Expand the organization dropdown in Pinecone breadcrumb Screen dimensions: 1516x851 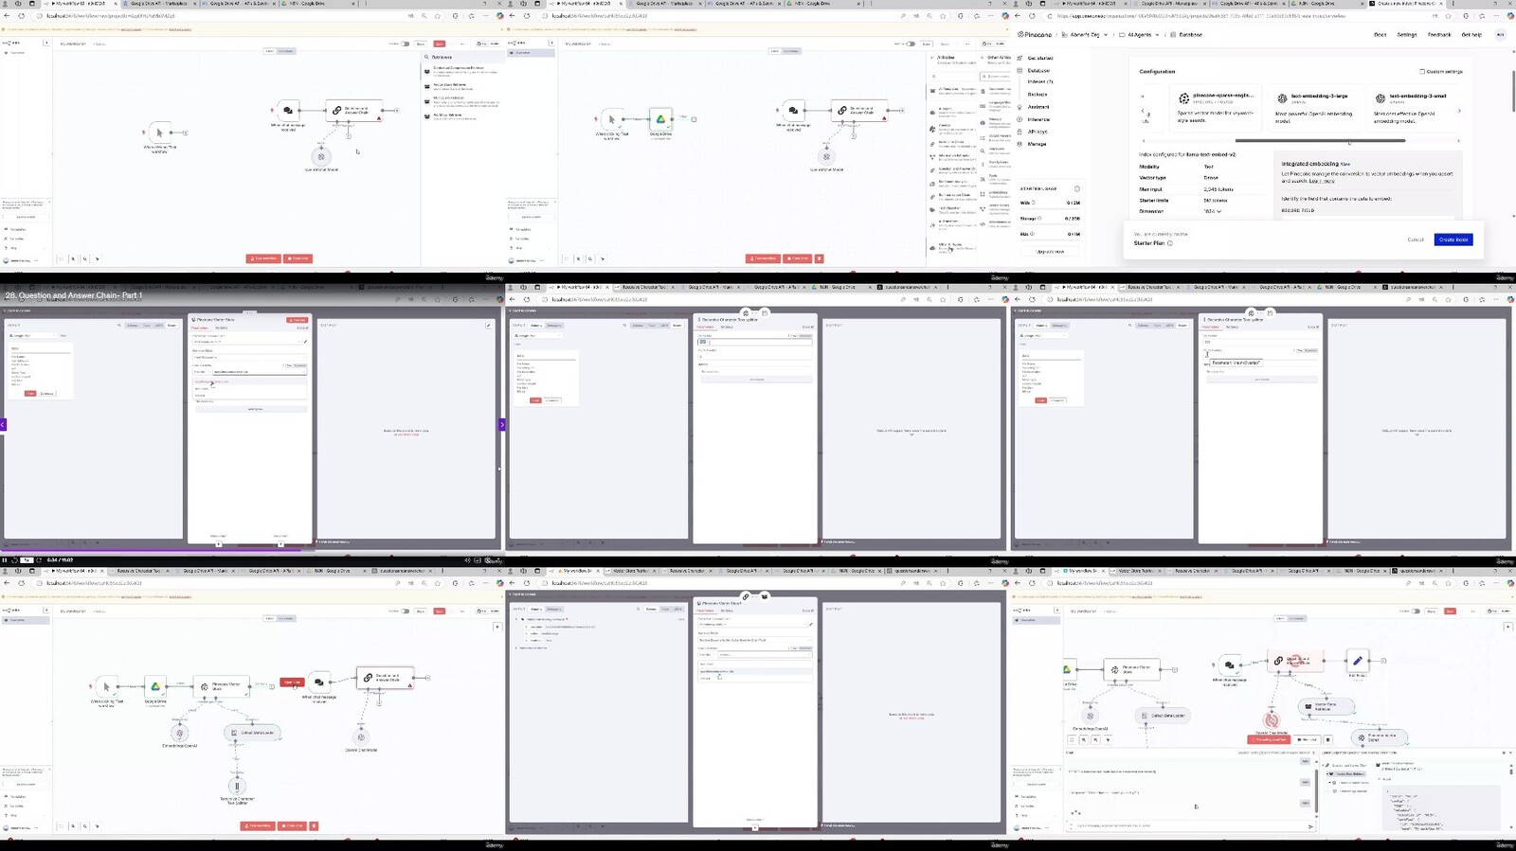tap(1106, 35)
